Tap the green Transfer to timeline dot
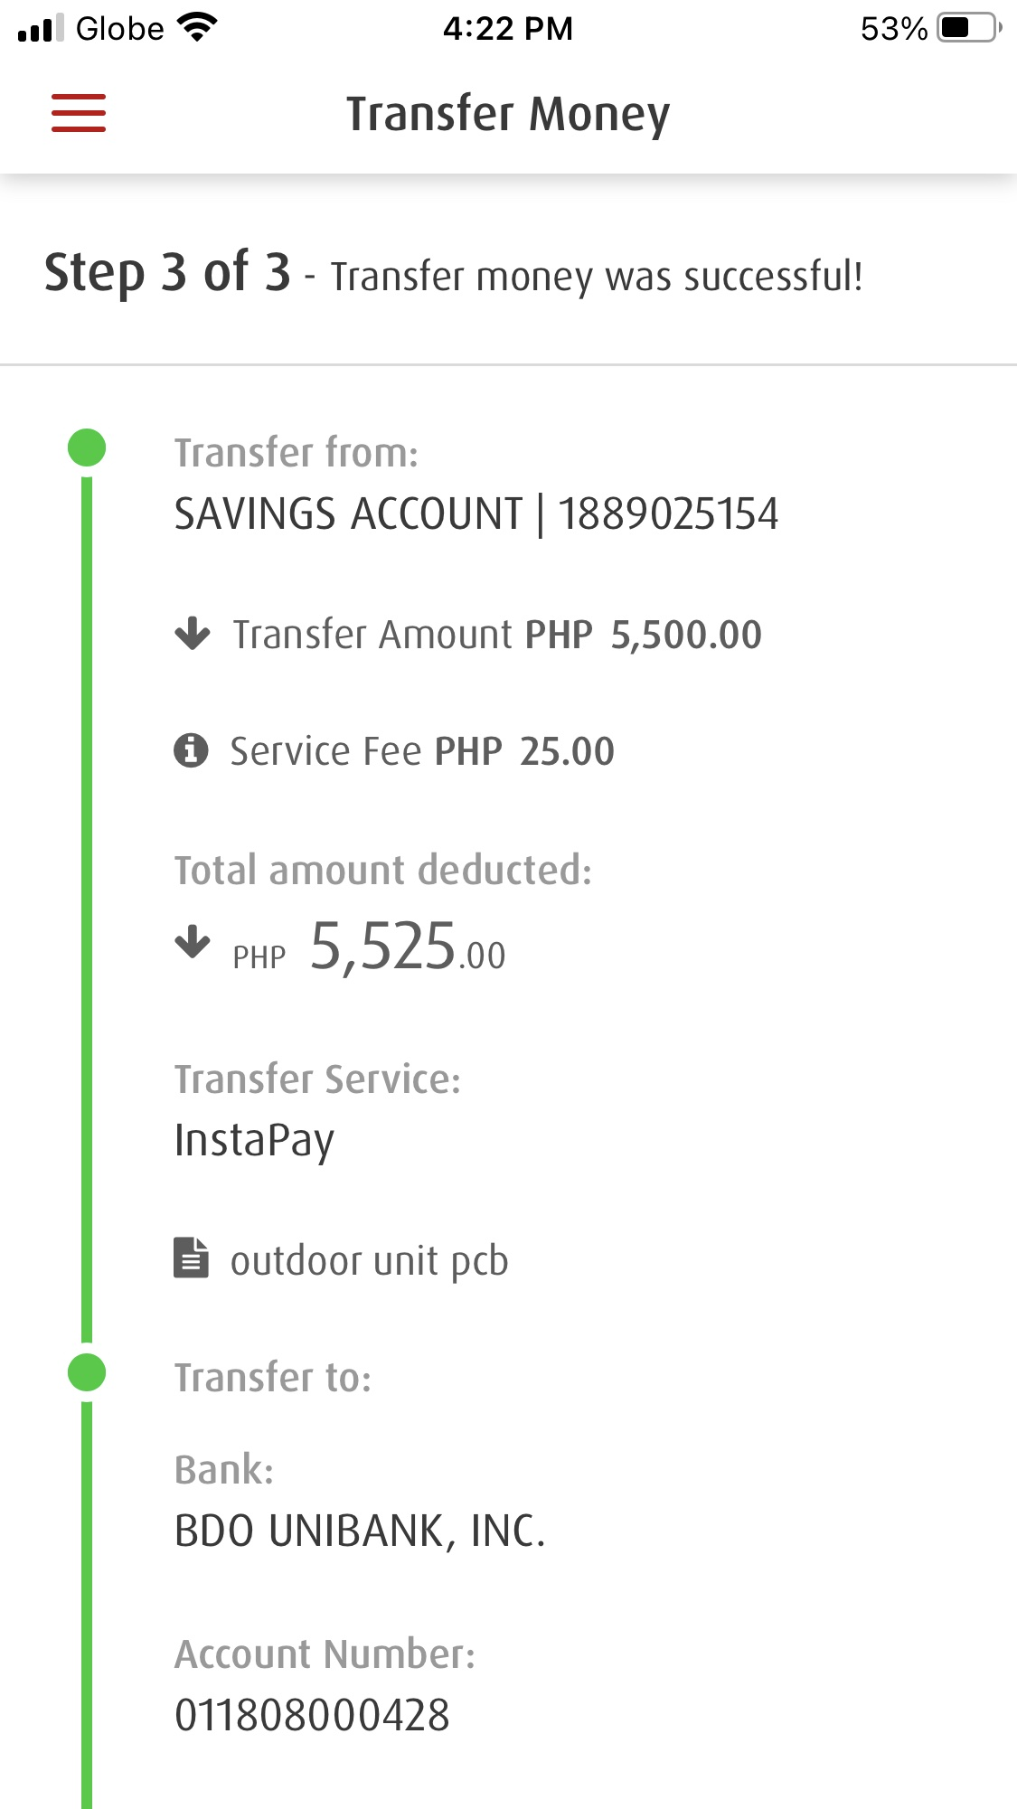The image size is (1017, 1809). (x=87, y=1372)
